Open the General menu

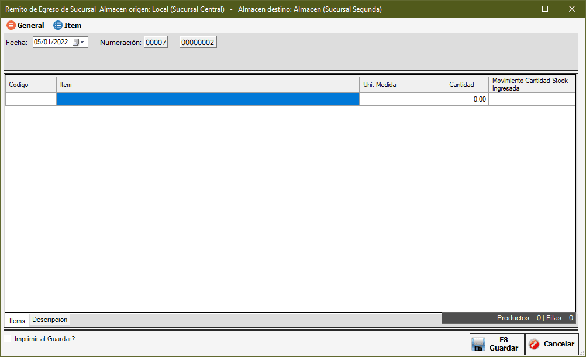coord(26,26)
